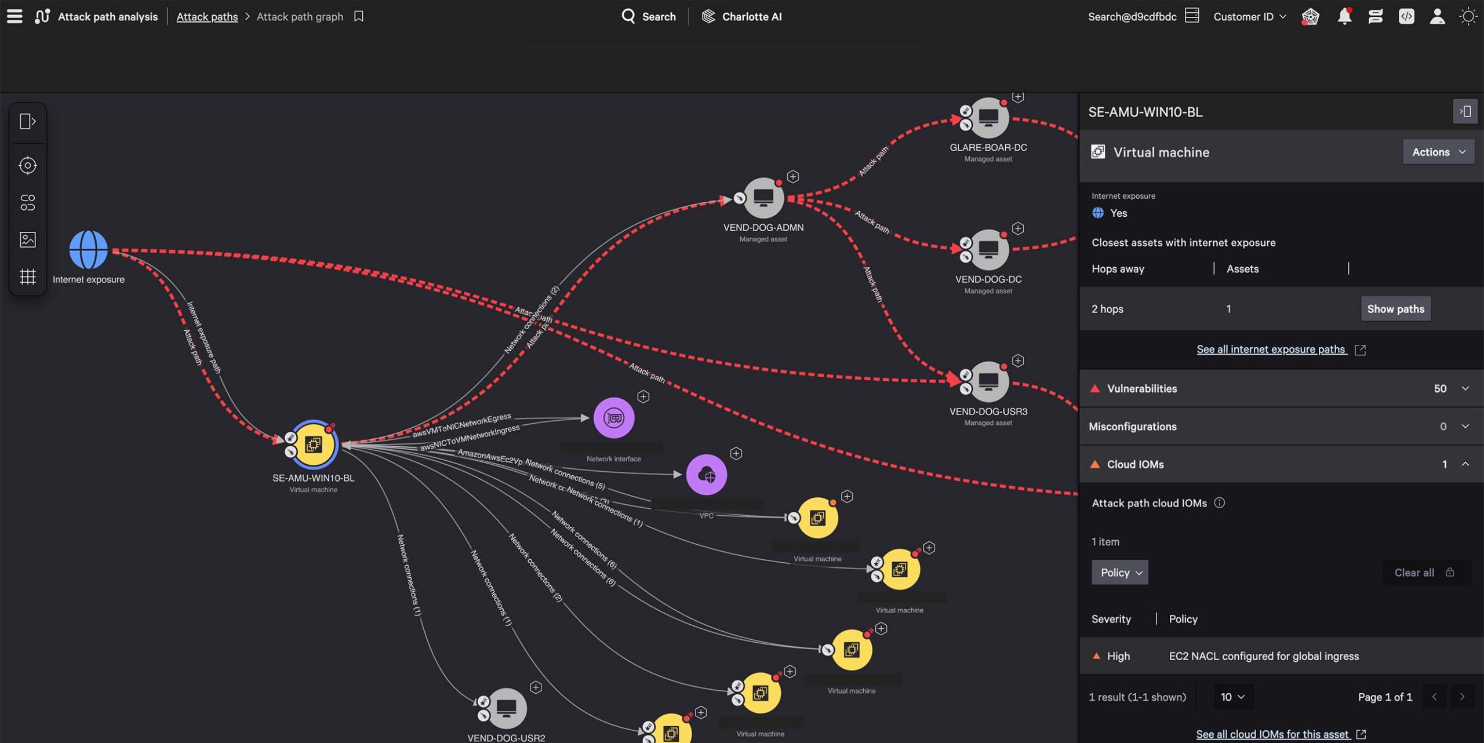This screenshot has width=1484, height=743.
Task: Open the Attack paths breadcrumb
Action: 206,16
